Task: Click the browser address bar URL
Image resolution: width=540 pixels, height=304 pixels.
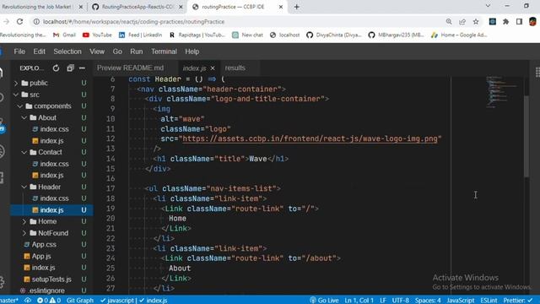Action: tap(133, 21)
